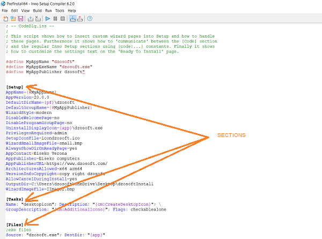Click the ArchitecturesAllowed=x64 arm64 line
The height and width of the screenshot is (239, 322).
44,169
